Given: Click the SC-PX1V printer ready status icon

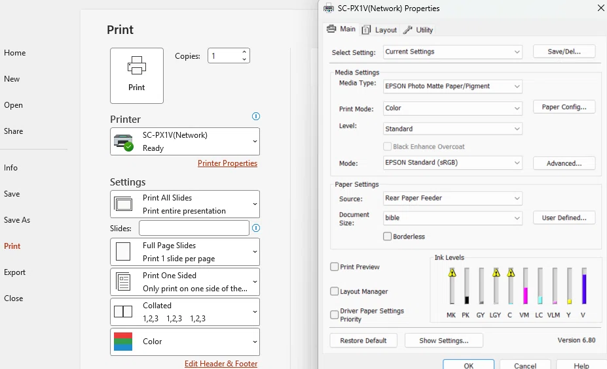Looking at the screenshot, I should click(x=124, y=142).
